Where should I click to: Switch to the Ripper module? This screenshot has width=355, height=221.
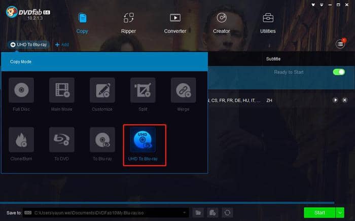click(x=129, y=23)
